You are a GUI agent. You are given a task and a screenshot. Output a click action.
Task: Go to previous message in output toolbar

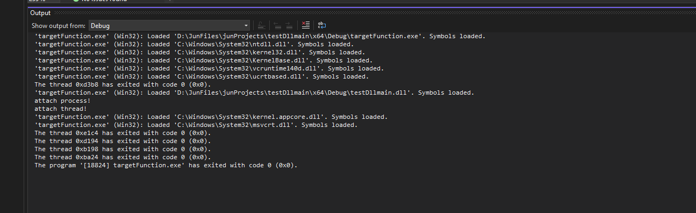point(277,25)
